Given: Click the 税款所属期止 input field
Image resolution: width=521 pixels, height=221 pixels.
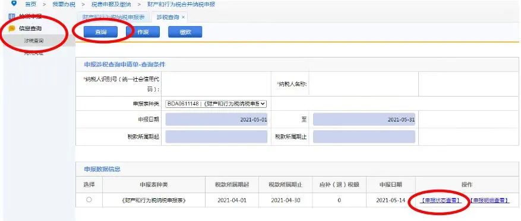Looking at the screenshot, I should pyautogui.click(x=364, y=136).
